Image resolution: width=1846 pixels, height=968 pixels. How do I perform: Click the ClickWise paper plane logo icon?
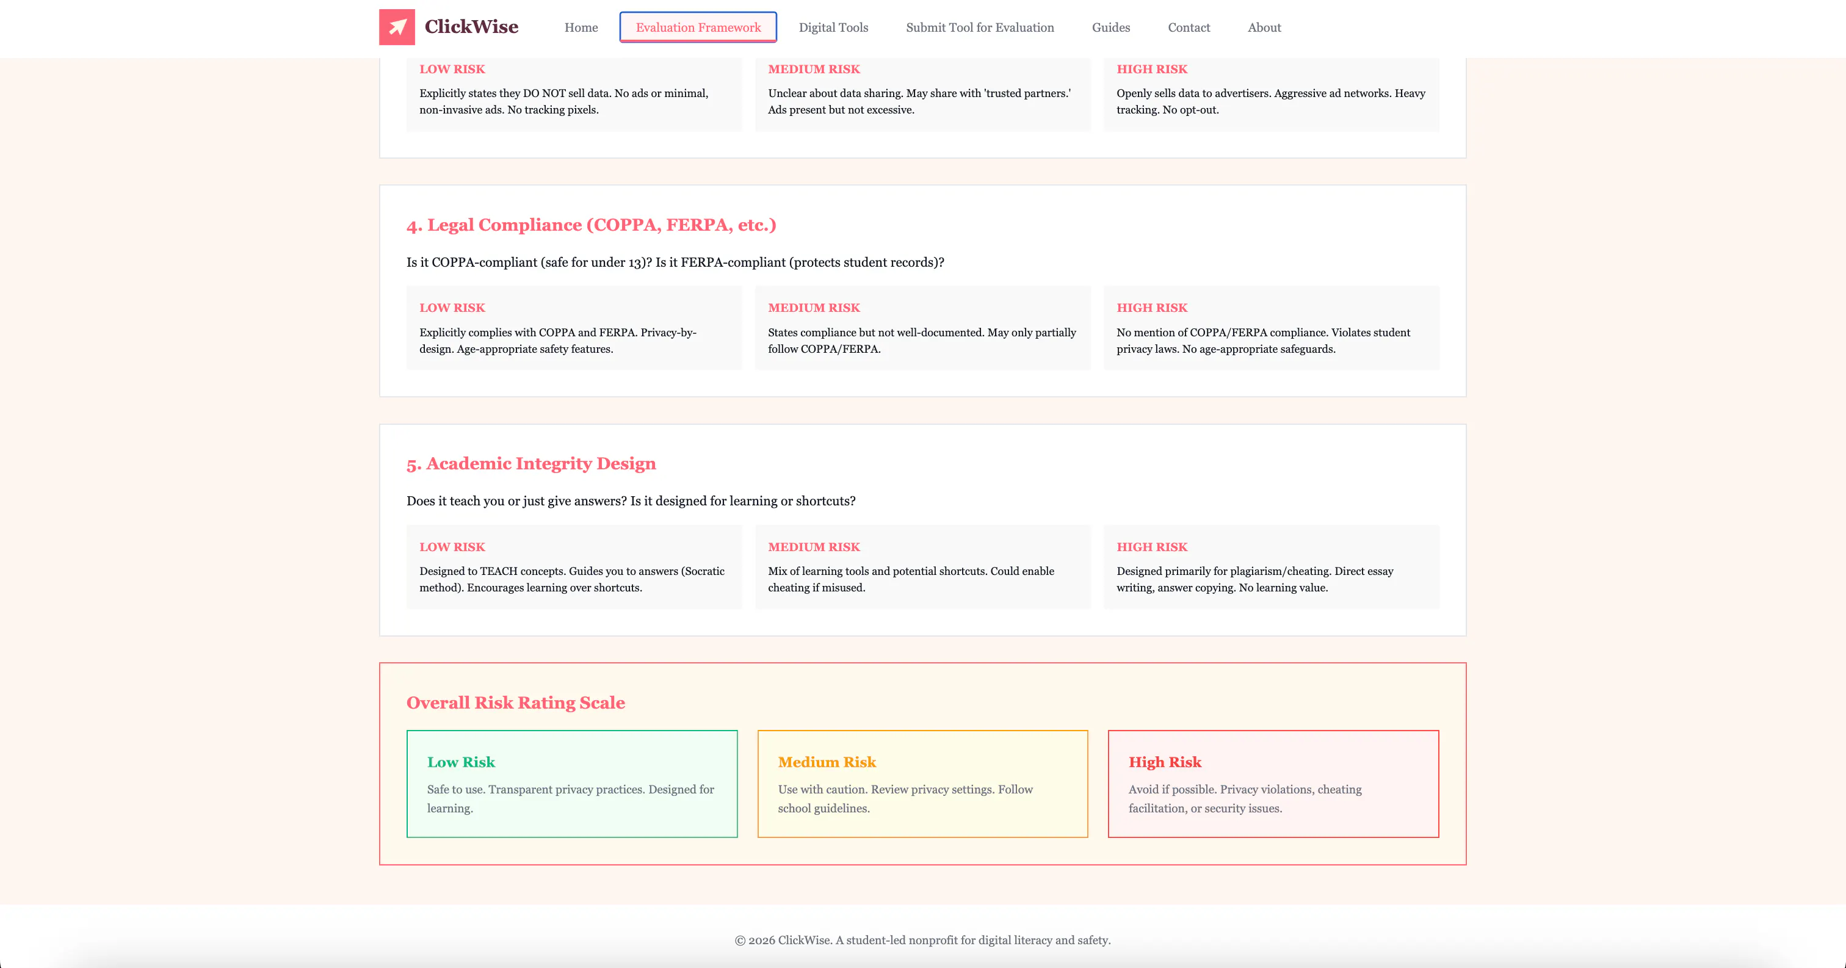[396, 27]
